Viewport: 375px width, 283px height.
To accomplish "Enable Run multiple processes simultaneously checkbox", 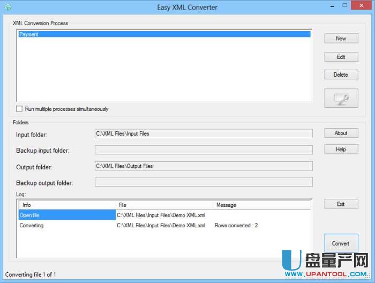I will [x=20, y=109].
